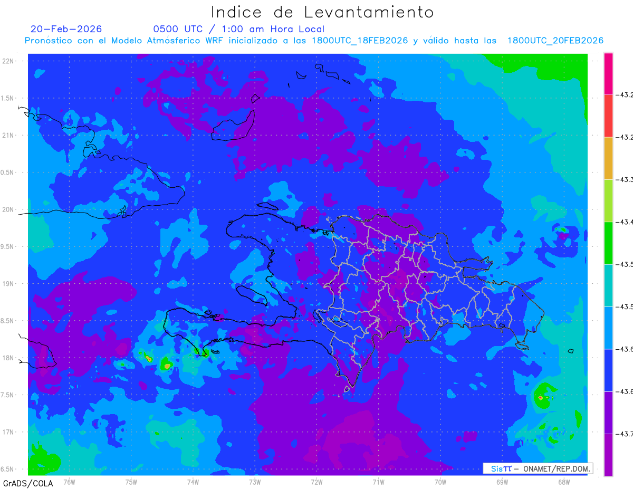Select the '0500 UTC / 1:00 am Hora Local' text

pos(238,29)
